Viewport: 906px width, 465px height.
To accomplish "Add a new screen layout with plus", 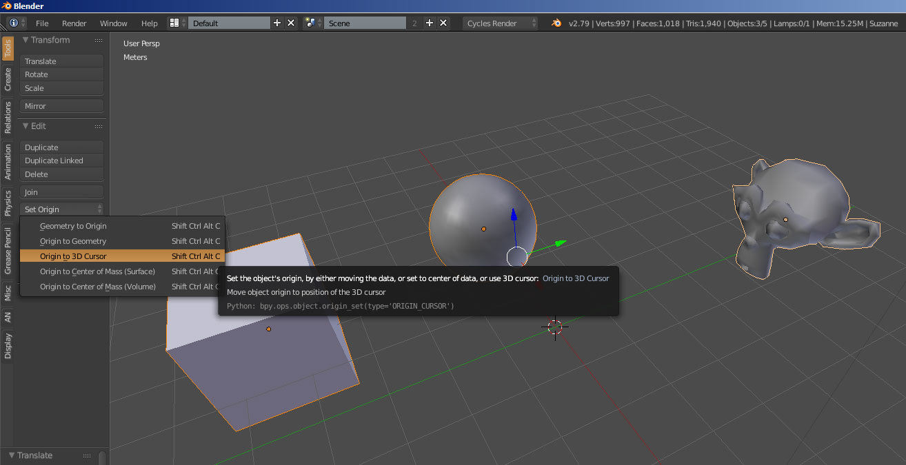I will pos(277,23).
